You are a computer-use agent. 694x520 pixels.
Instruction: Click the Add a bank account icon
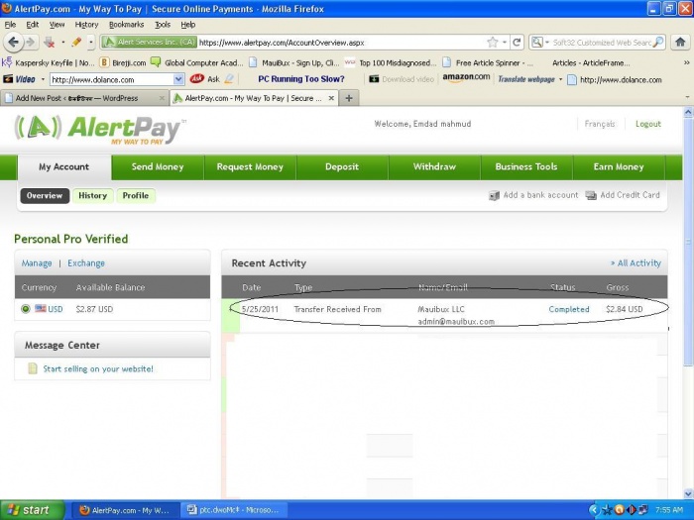tap(494, 195)
